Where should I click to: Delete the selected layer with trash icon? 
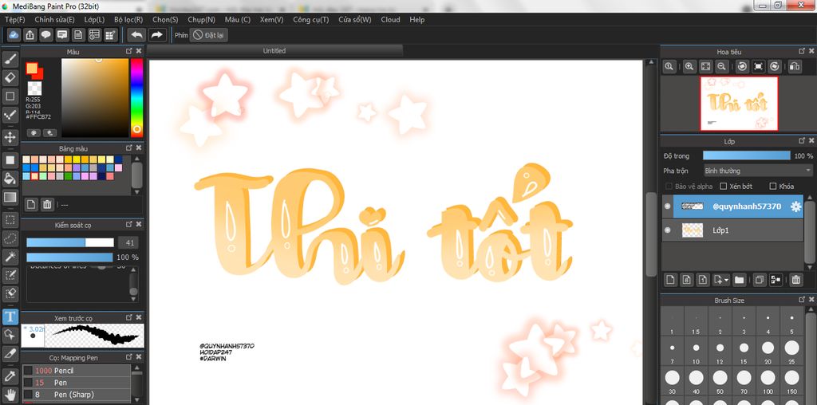click(x=795, y=280)
